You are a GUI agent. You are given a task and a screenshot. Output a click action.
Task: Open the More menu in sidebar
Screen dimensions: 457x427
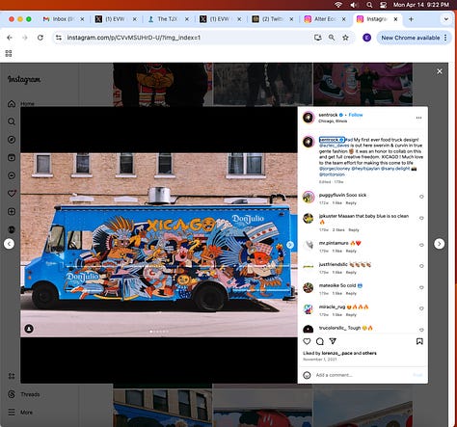(20, 413)
